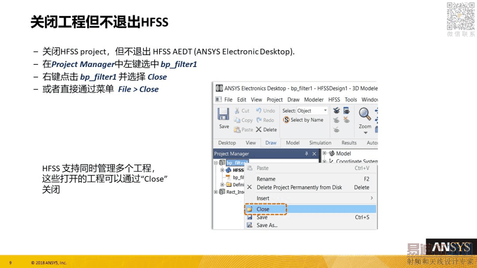Screen dimensions: 477x268
Task: Switch to the Simulation ribbon tab
Action: (320, 143)
